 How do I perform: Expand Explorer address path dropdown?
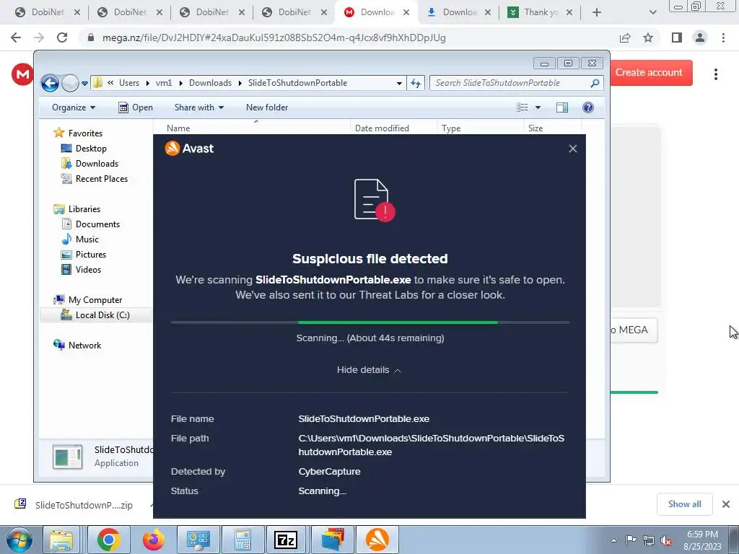click(x=399, y=84)
